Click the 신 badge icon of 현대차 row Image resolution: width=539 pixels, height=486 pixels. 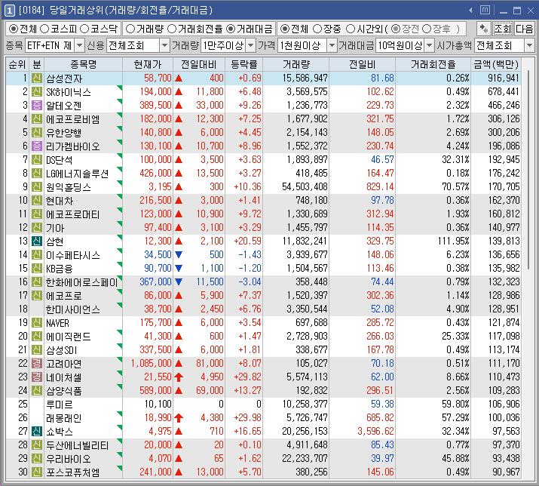[x=37, y=200]
